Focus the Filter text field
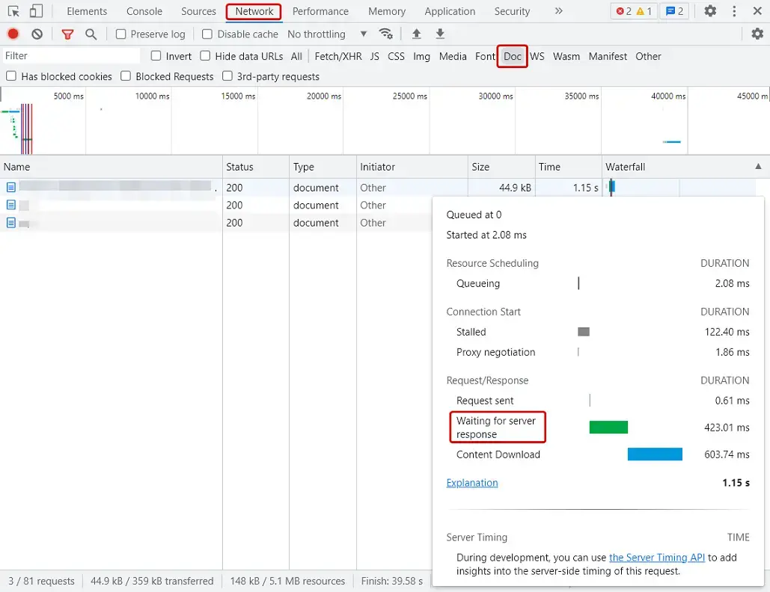770x592 pixels. pos(71,56)
